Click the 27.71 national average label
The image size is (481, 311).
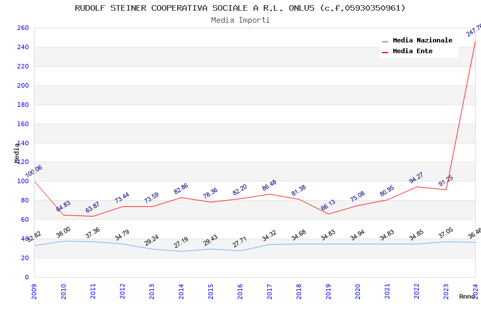coord(240,243)
